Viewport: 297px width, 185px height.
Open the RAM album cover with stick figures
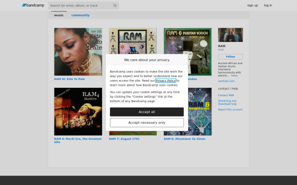[133, 41]
